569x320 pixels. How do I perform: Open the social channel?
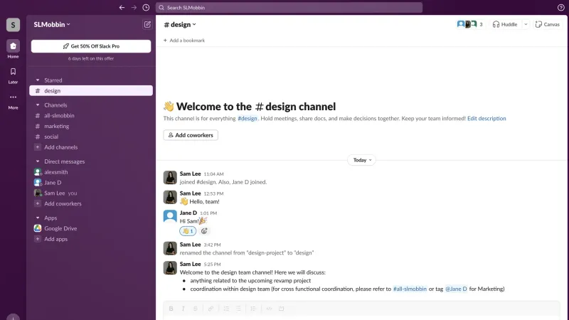[x=91, y=137]
